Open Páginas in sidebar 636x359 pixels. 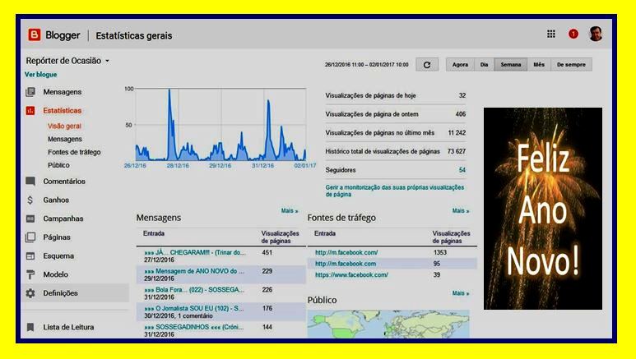tap(57, 237)
